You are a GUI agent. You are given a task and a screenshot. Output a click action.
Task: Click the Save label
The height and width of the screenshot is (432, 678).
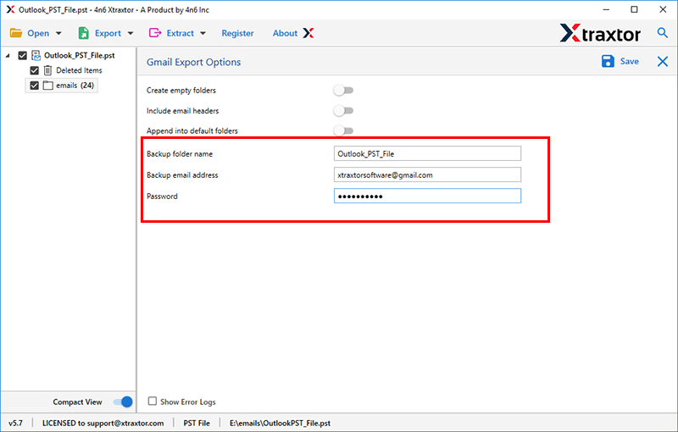629,61
